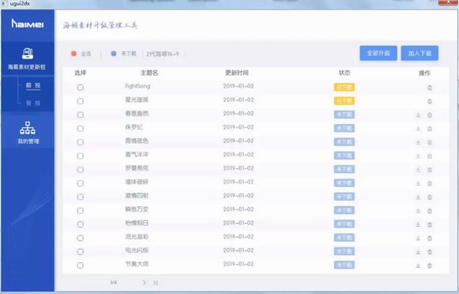Click the trash icon in the 星光璀璨 row
The height and width of the screenshot is (294, 459).
tap(430, 101)
